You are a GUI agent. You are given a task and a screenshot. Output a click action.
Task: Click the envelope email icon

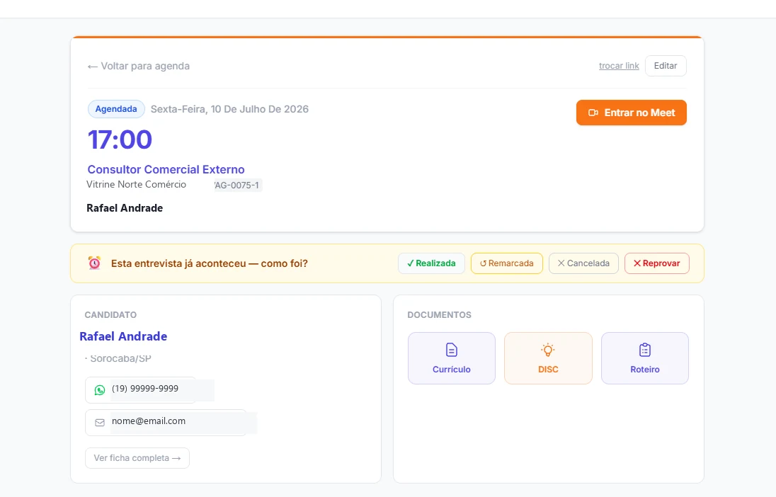100,423
